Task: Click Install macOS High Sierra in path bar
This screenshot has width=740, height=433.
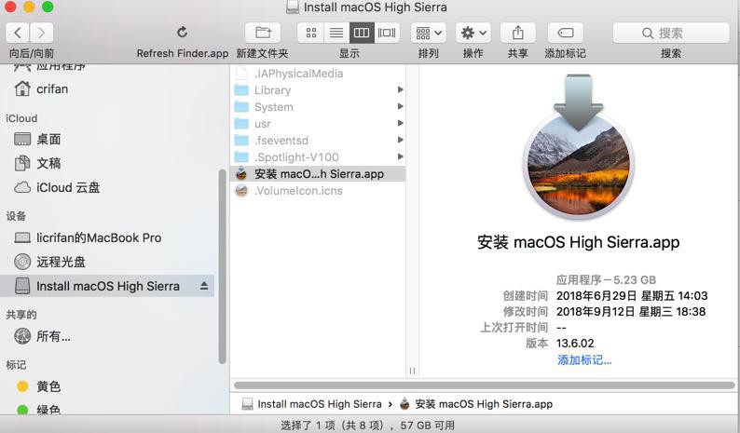Action: pyautogui.click(x=311, y=404)
